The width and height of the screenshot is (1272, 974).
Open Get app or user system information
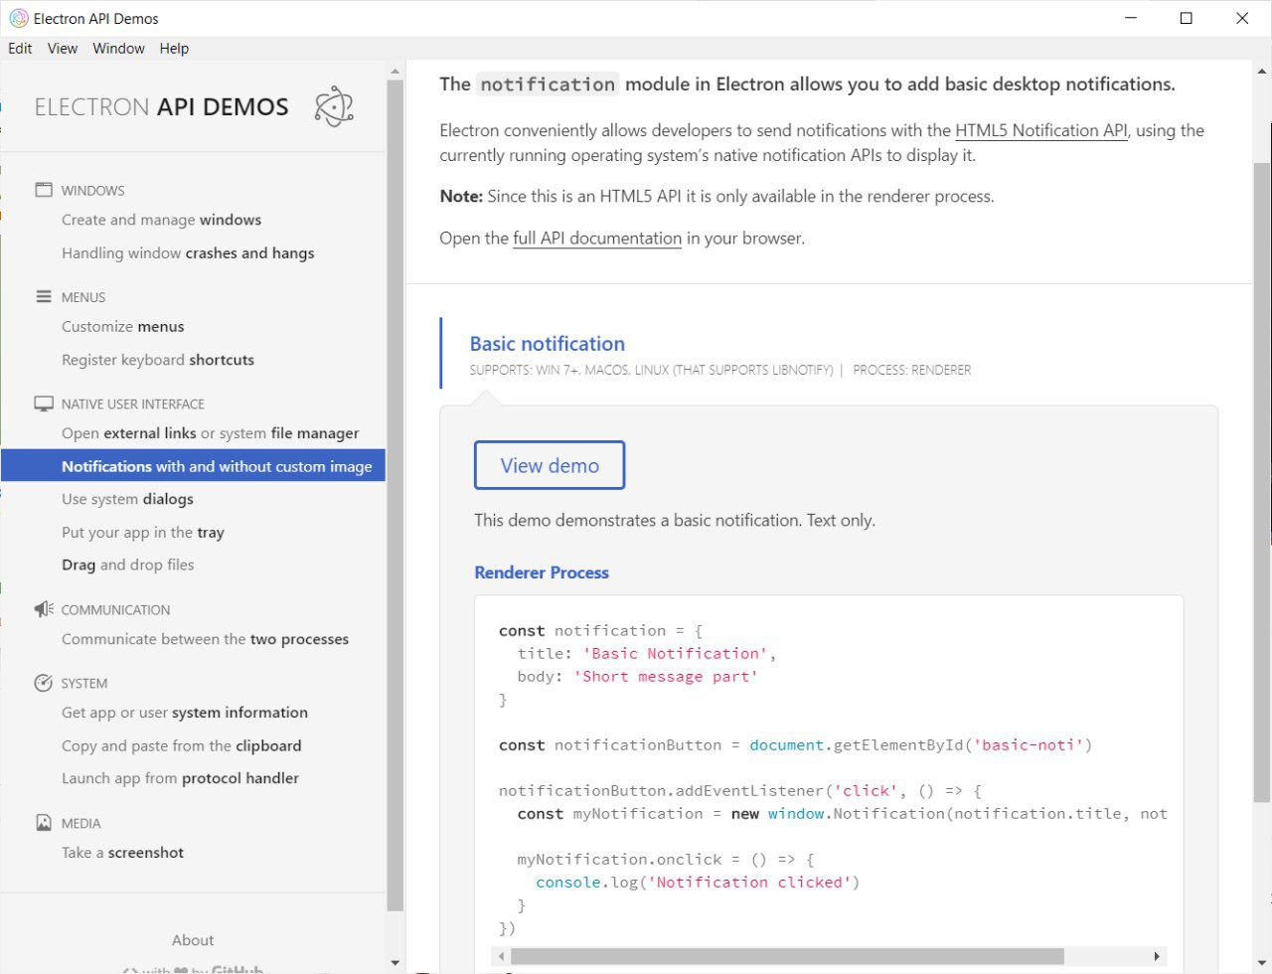pos(185,713)
